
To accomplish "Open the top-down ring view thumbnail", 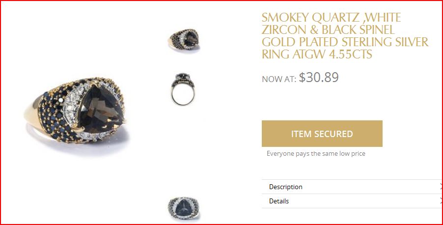I will coord(183,209).
